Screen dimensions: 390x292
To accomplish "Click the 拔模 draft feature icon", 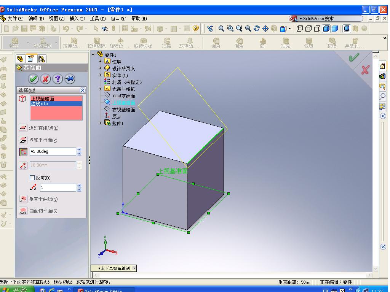I will pyautogui.click(x=332, y=42).
